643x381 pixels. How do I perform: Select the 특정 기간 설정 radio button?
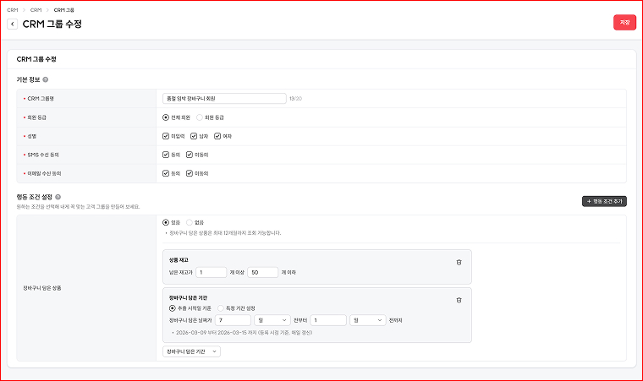tap(222, 308)
